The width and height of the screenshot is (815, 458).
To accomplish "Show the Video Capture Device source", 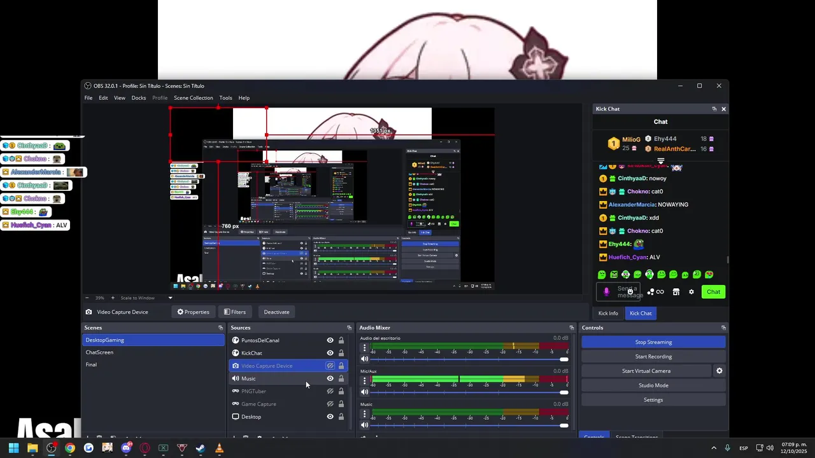I will (x=330, y=366).
